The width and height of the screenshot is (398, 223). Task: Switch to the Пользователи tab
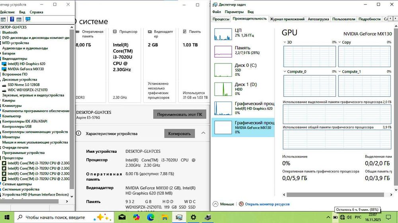tap(344, 19)
